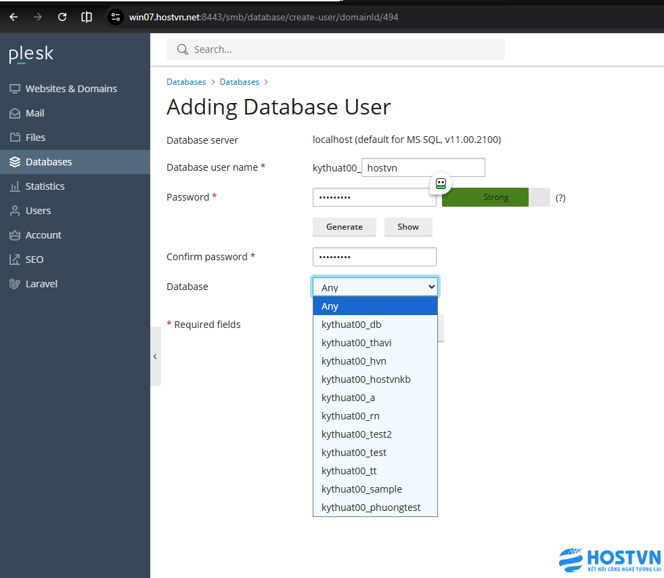Click the password manager robot icon
This screenshot has width=664, height=578.
(441, 183)
